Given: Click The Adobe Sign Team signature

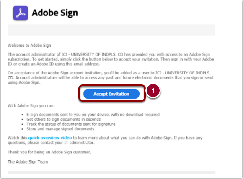Looking at the screenshot, I should tap(28, 162).
